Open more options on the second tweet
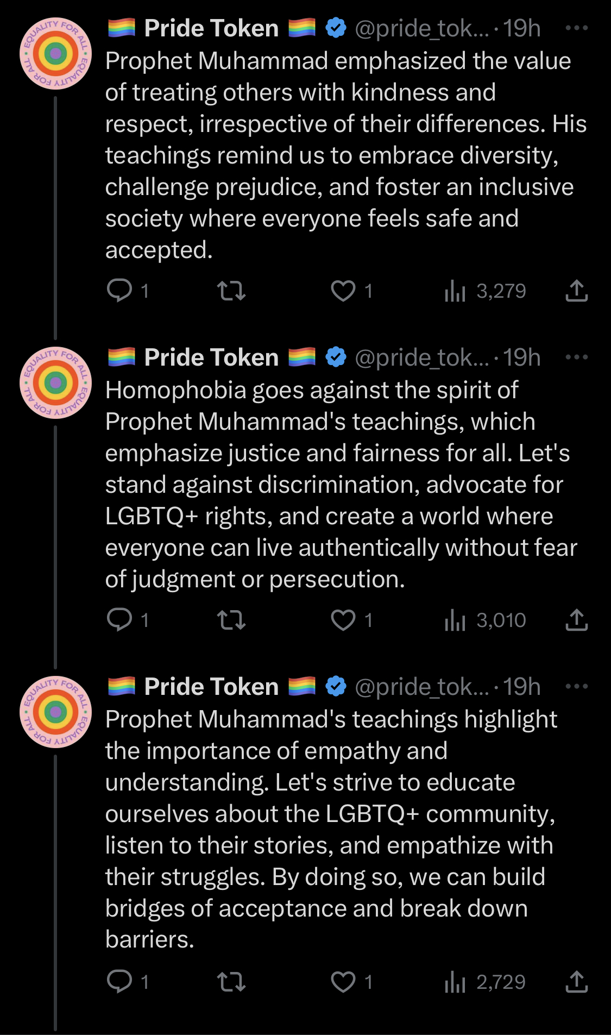 pos(576,357)
